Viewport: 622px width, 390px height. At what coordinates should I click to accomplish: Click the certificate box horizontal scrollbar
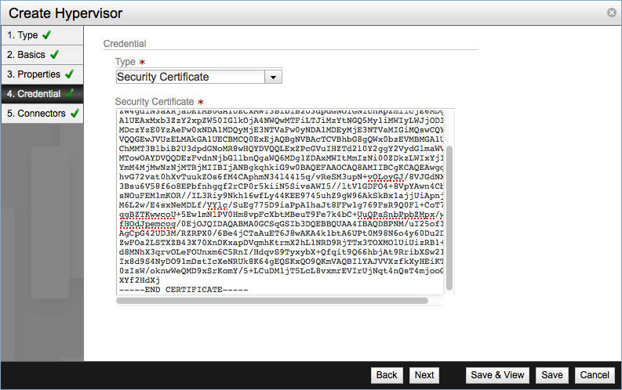point(271,300)
